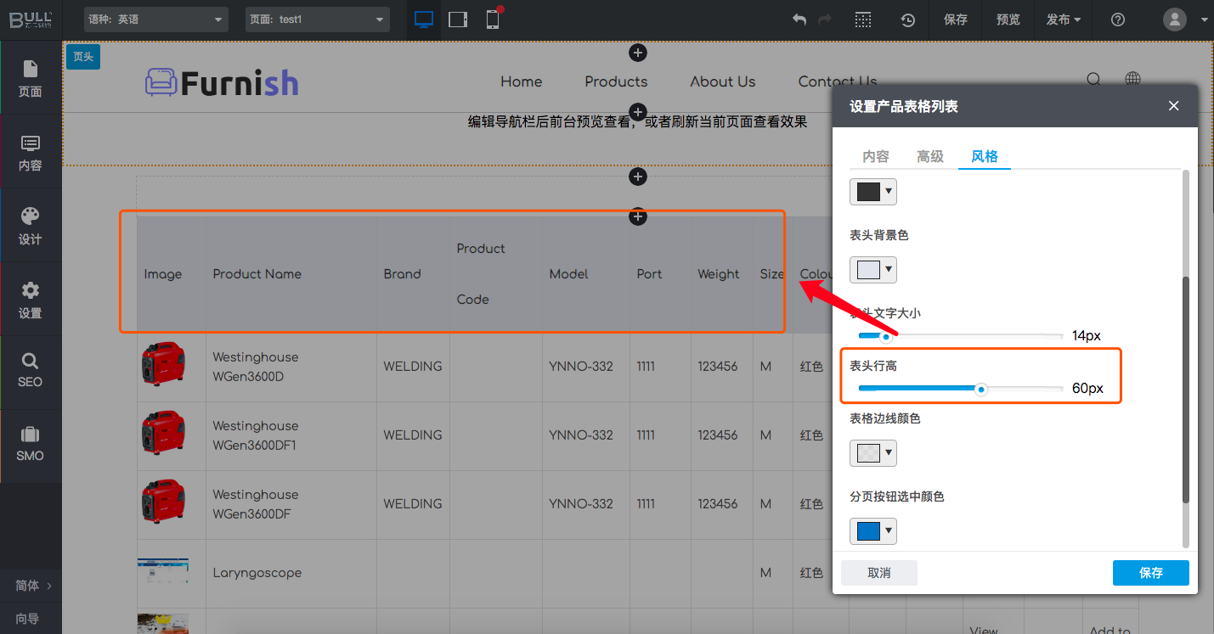Image resolution: width=1214 pixels, height=634 pixels.
Task: Toggle the grid guide icon
Action: point(863,20)
